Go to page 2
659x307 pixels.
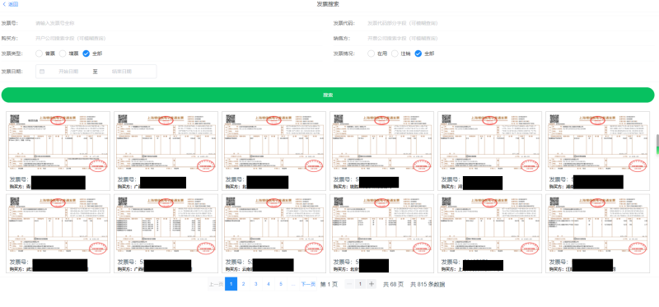[243, 284]
